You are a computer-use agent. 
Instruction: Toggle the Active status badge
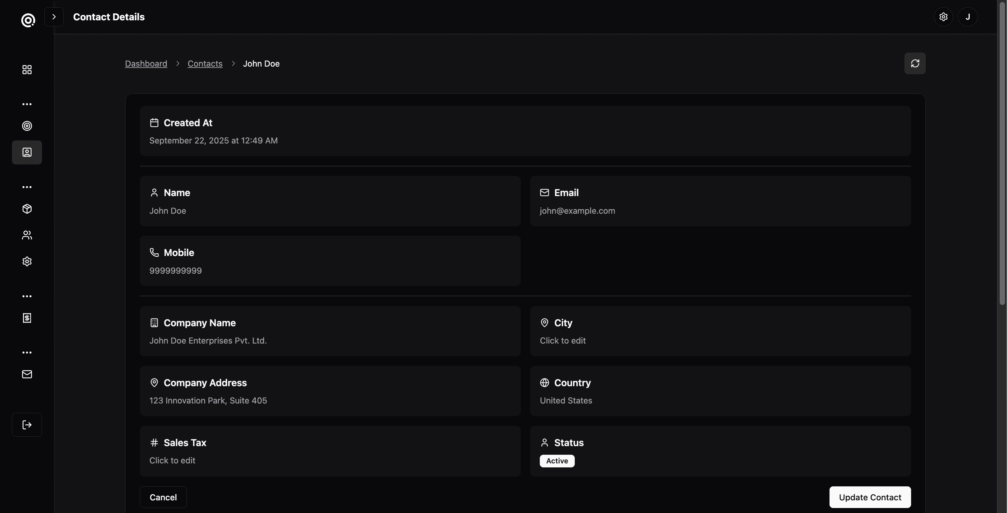[557, 461]
